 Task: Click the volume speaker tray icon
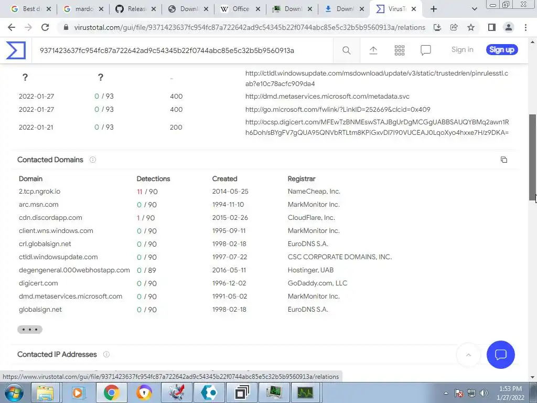point(484,393)
